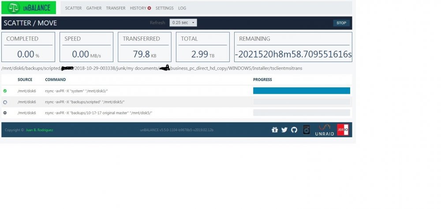Open the TRANSFER menu item
This screenshot has height=209, width=441.
click(116, 8)
